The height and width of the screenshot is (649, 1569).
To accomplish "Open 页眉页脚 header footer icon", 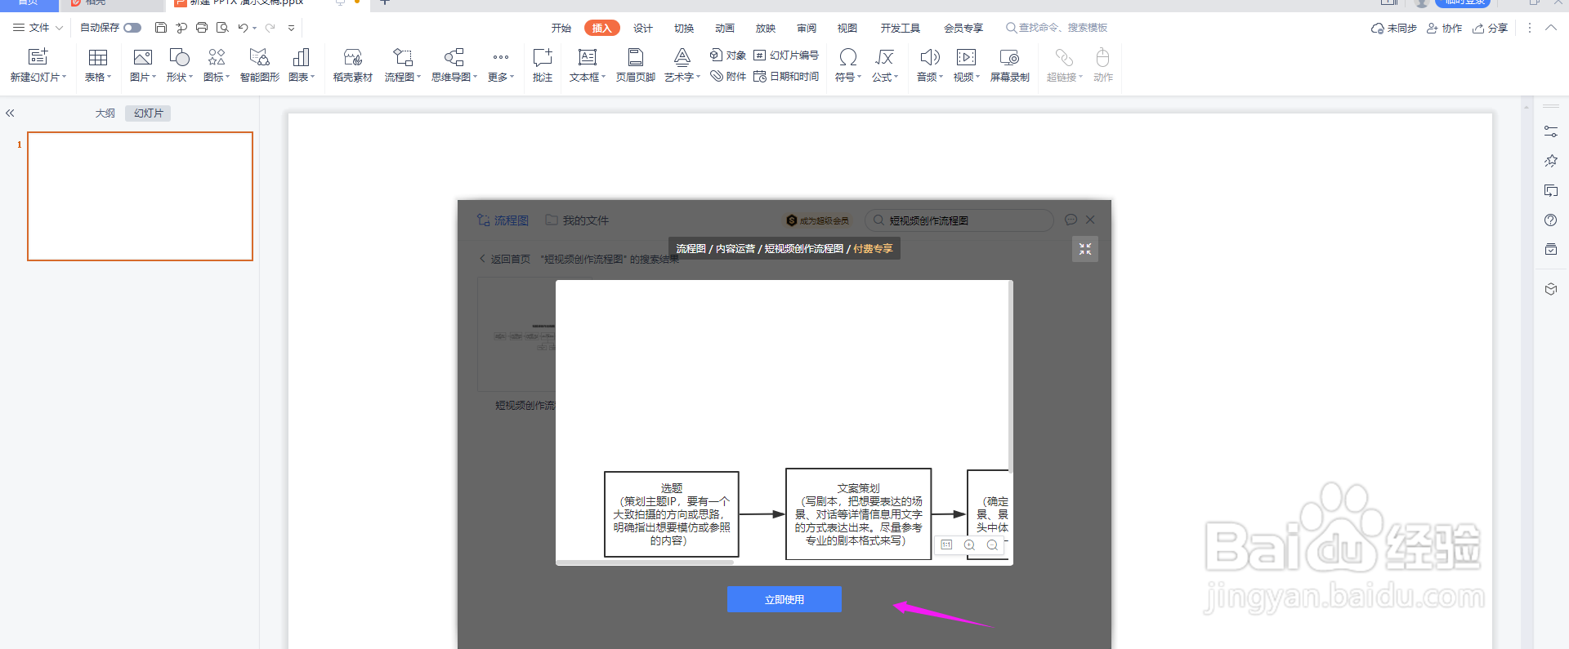I will 635,57.
